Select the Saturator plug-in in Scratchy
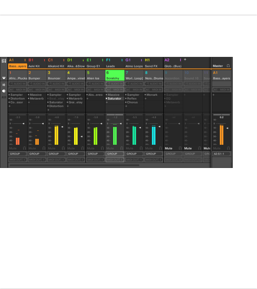Screen dimensions: 257x289 point(115,99)
